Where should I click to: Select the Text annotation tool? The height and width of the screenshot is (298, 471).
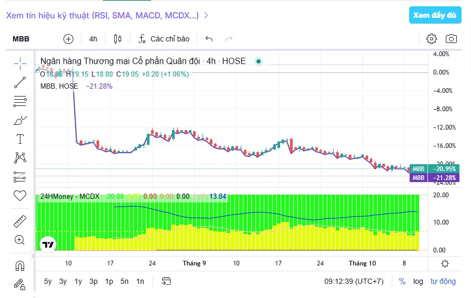20,139
